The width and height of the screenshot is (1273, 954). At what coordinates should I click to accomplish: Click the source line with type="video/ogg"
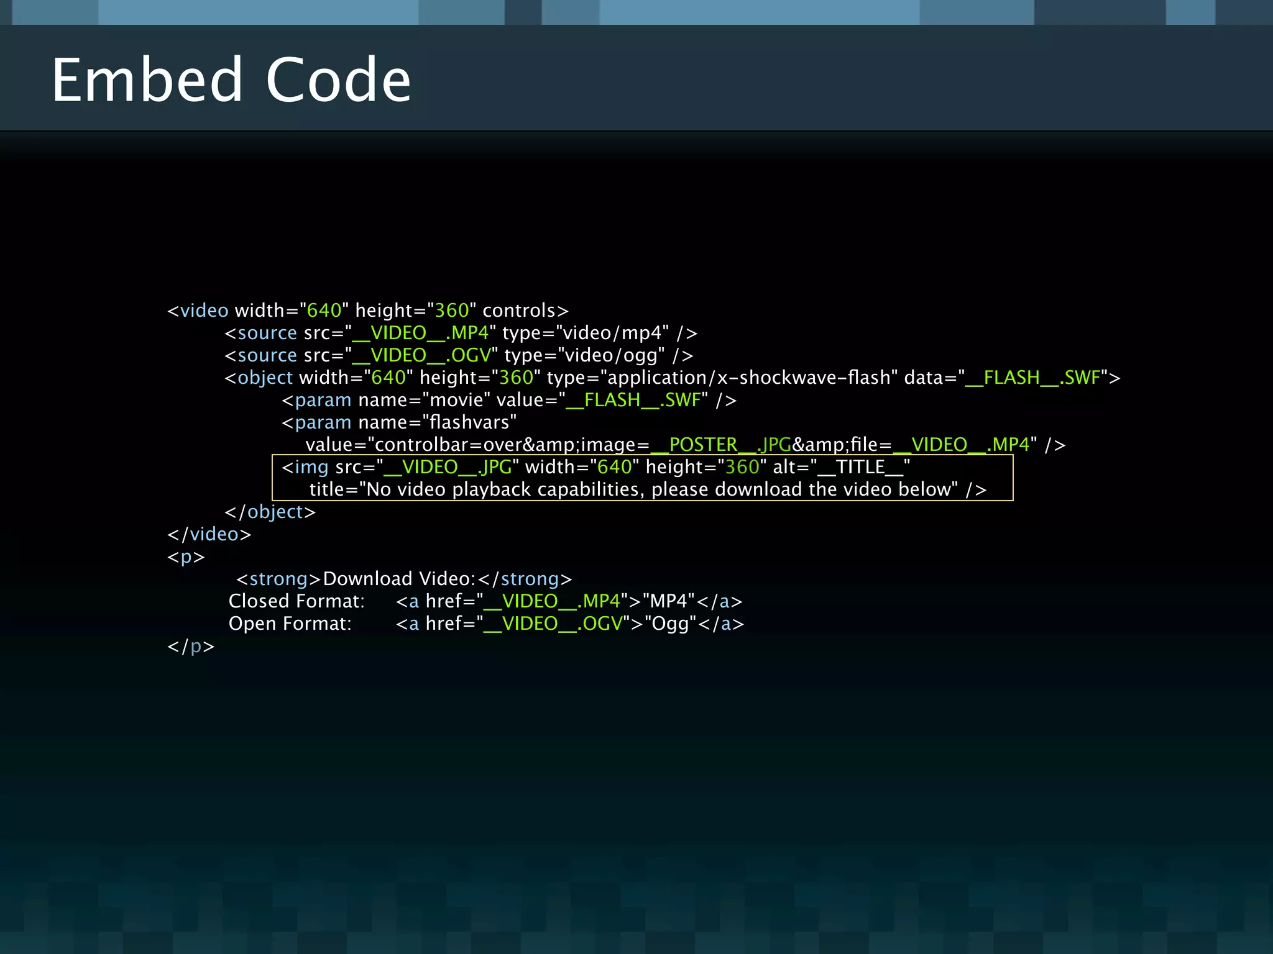point(459,355)
